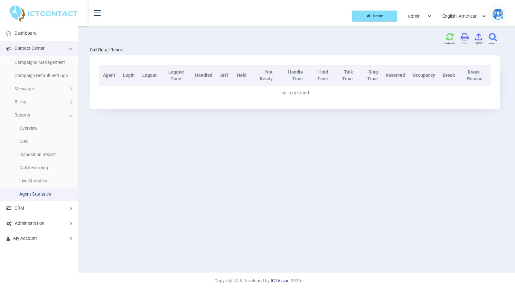This screenshot has height=289, width=515.
Task: Expand the My Account menu arrow
Action: coord(71,239)
